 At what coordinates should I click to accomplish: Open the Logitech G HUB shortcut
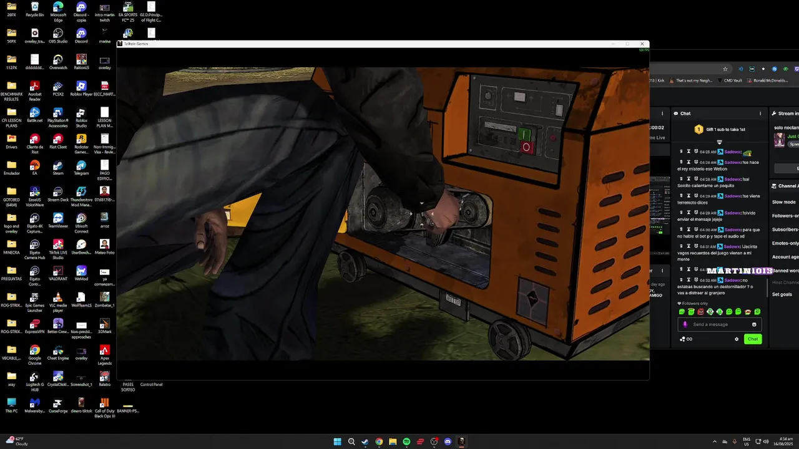click(x=34, y=382)
